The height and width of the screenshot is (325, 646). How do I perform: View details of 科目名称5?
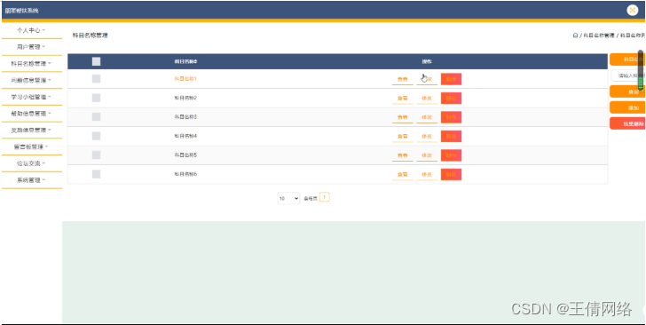[x=403, y=155]
